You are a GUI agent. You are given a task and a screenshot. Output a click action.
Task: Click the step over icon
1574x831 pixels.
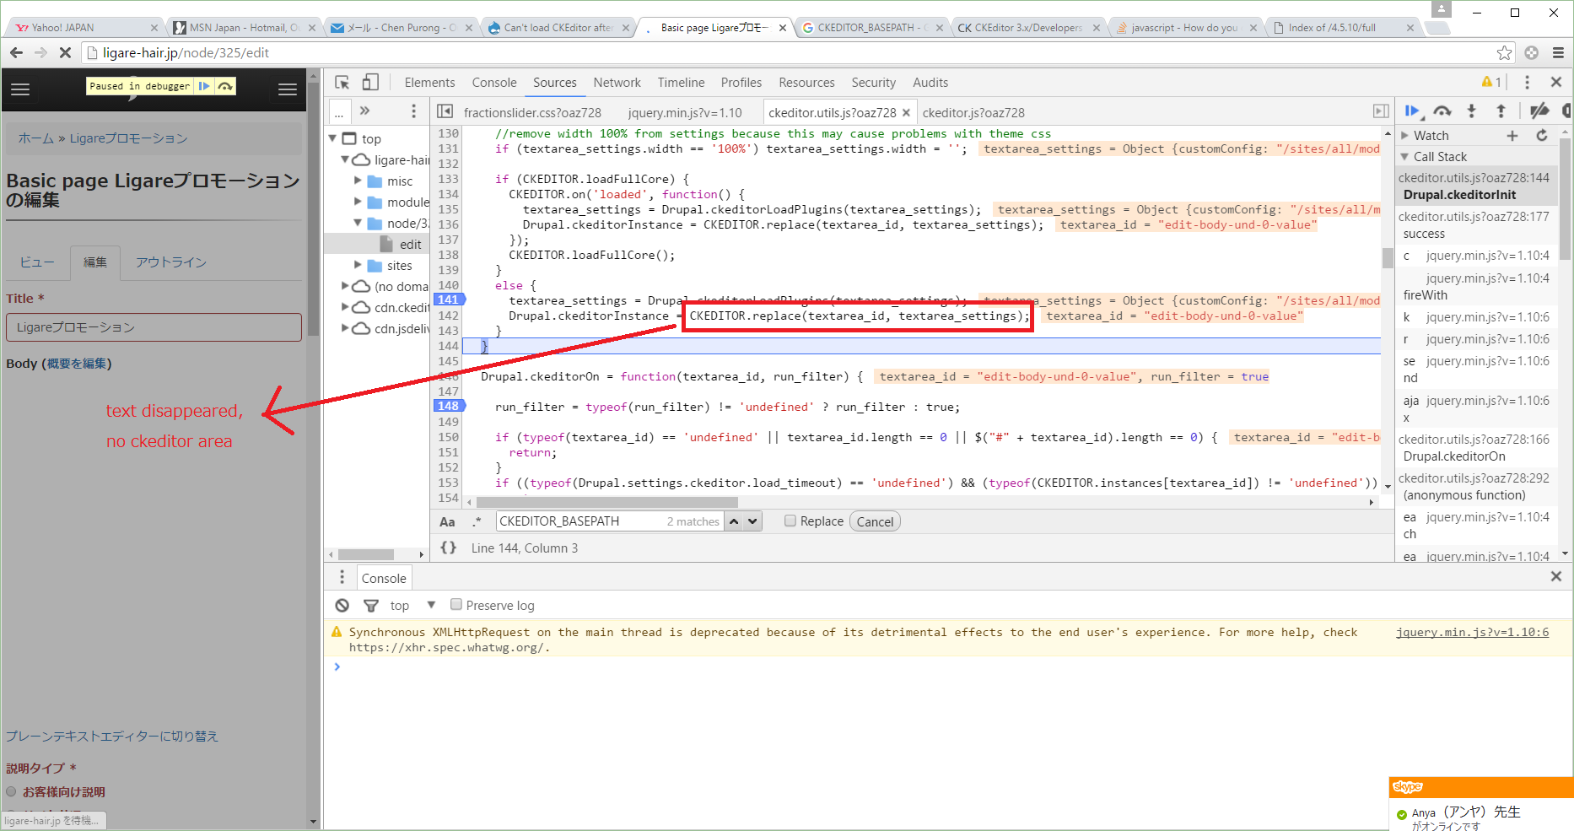pyautogui.click(x=1442, y=111)
